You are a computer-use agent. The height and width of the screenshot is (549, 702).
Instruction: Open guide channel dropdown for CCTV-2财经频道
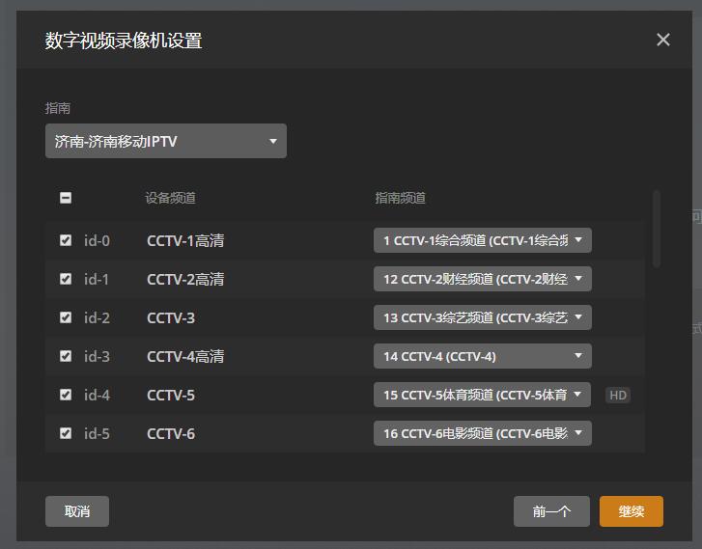coord(483,279)
